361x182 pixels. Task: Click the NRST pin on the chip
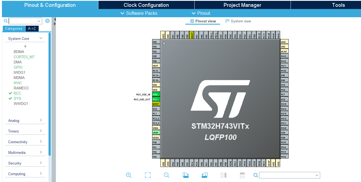pyautogui.click(x=156, y=104)
